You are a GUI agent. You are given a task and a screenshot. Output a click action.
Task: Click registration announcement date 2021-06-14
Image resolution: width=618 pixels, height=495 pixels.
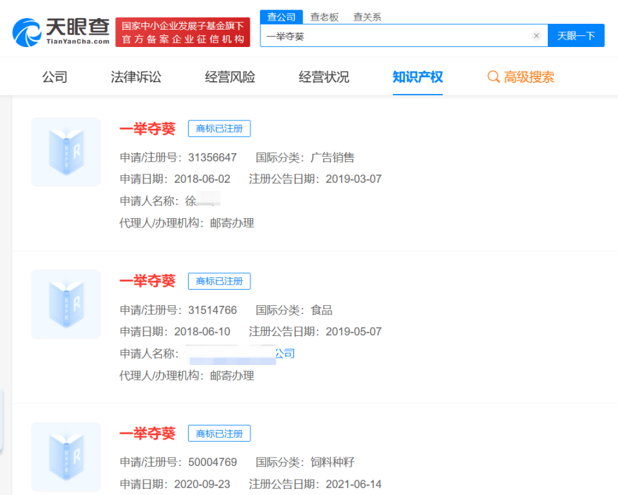[353, 484]
